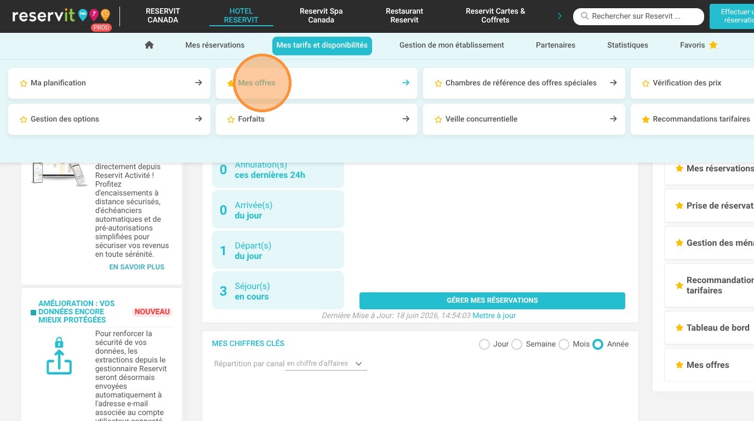Toggle star for Chambres de référence

click(438, 83)
